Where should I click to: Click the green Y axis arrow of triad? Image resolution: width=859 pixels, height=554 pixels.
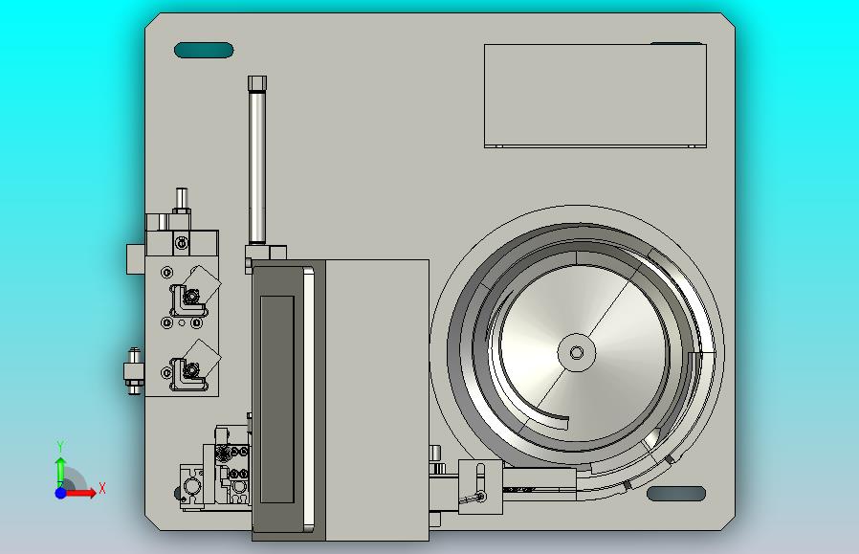[x=61, y=472]
